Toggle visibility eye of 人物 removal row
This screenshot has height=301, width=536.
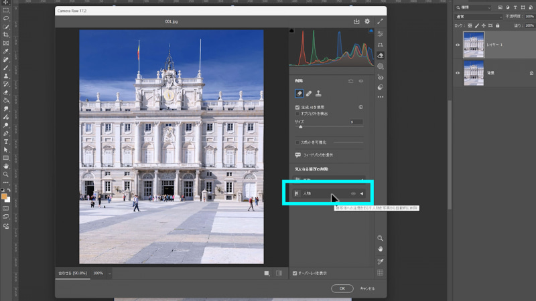click(x=353, y=193)
